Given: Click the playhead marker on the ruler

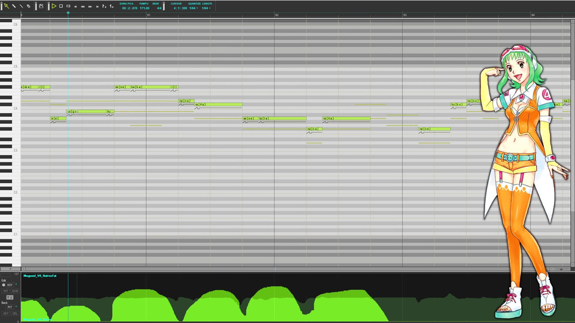Looking at the screenshot, I should pyautogui.click(x=68, y=13).
